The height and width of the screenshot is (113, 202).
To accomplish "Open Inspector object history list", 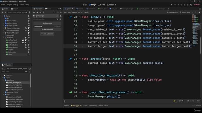I will [61, 13].
